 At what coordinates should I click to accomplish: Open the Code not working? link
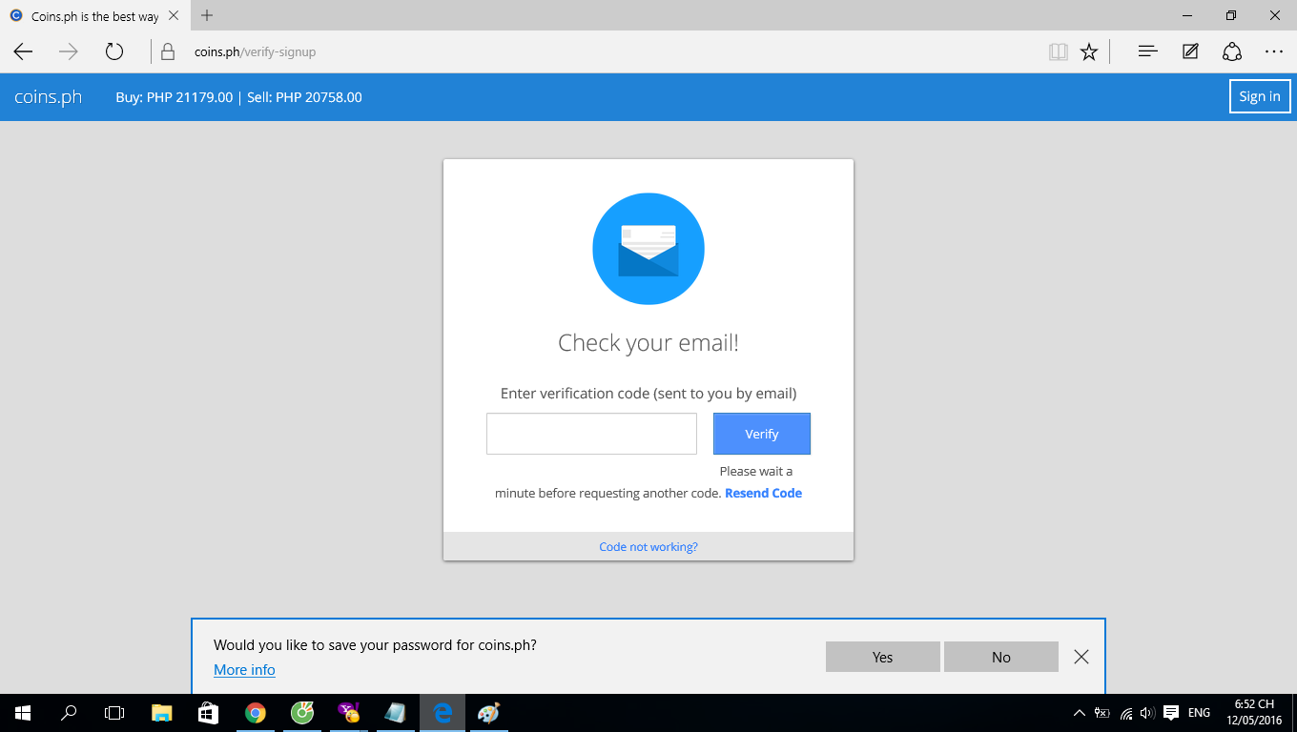click(648, 547)
